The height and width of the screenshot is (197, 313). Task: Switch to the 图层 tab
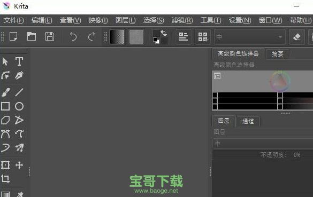[x=224, y=121]
